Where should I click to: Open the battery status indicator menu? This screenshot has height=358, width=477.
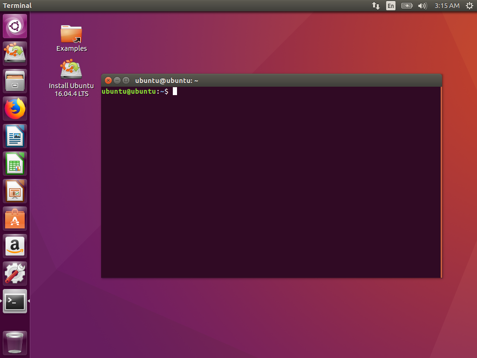[407, 6]
